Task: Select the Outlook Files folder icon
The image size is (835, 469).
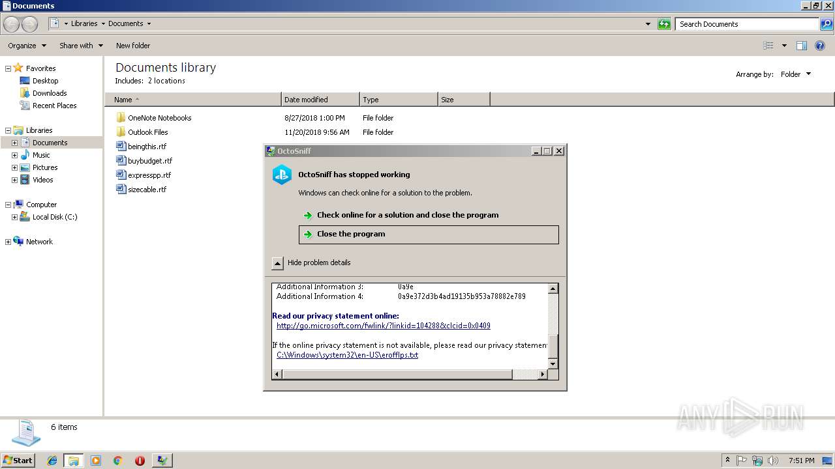Action: click(121, 132)
